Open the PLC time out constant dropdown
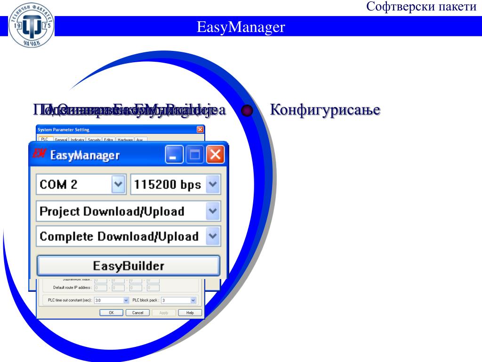 (126, 300)
